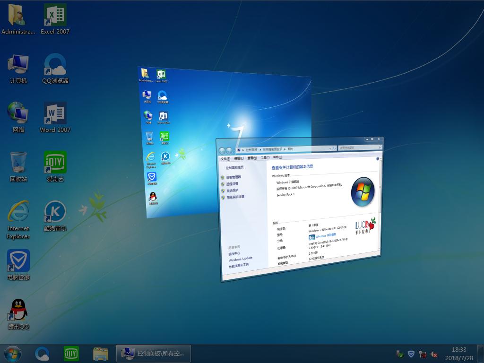
Task: Launch 酷狗音乐 from the main desktop icons
Action: tap(55, 213)
